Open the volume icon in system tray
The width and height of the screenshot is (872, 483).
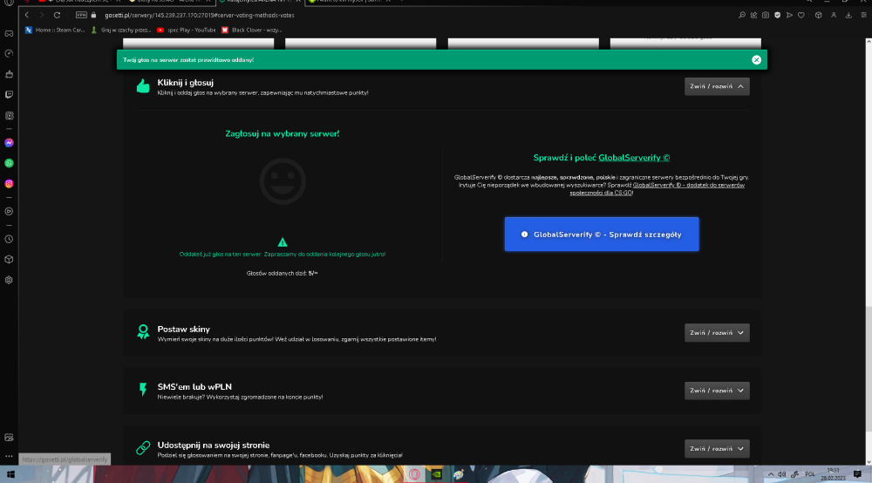click(x=782, y=474)
